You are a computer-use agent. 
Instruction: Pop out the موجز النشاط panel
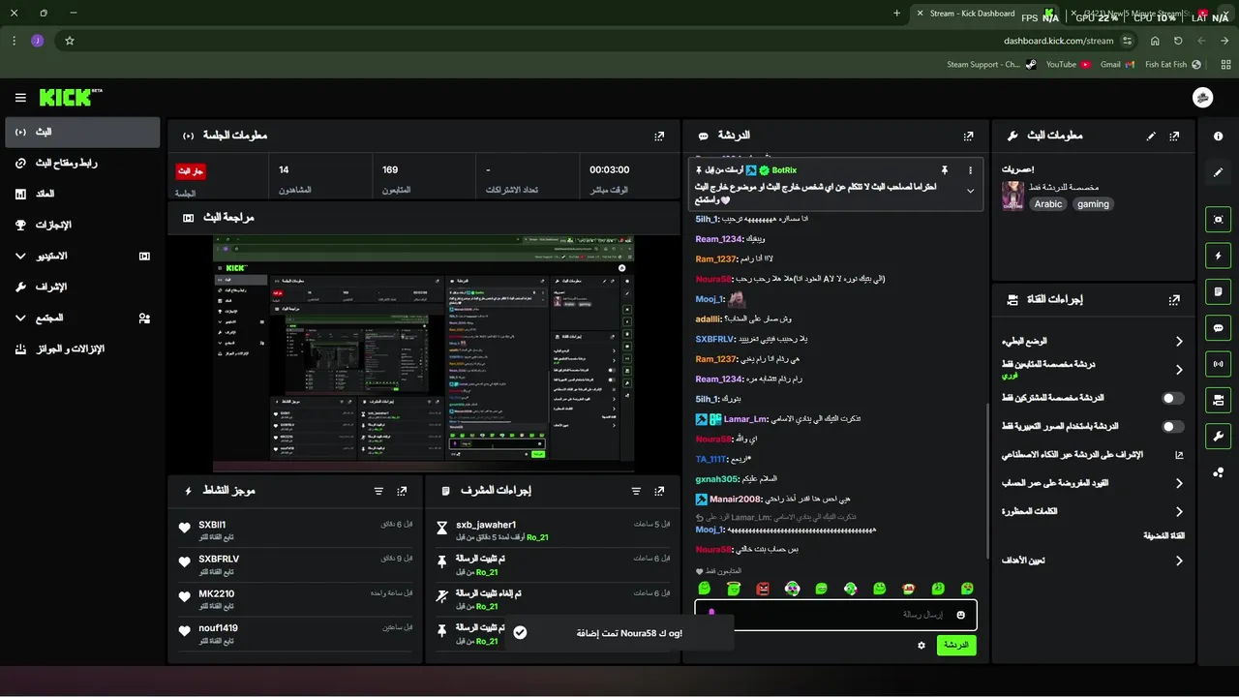pyautogui.click(x=402, y=492)
